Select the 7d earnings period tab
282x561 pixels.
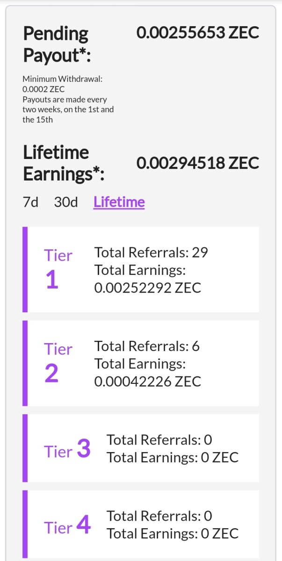tap(30, 202)
